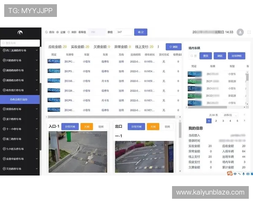Click the 中 language indicator in IME bar
The width and height of the screenshot is (253, 203).
coord(235,174)
